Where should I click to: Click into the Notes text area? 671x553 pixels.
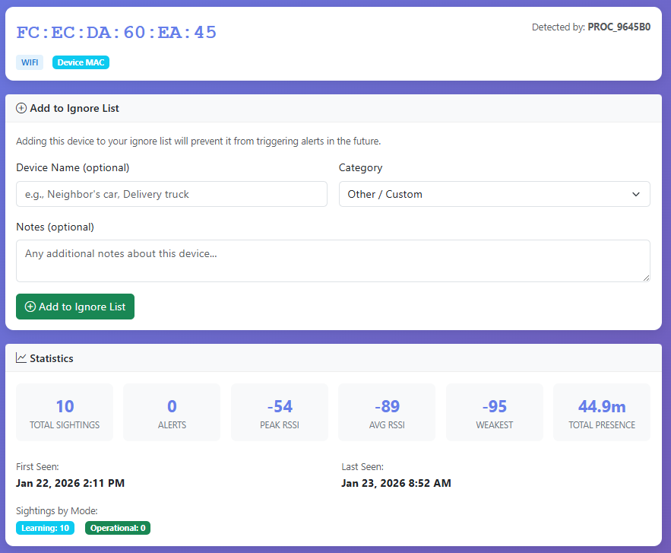click(333, 261)
